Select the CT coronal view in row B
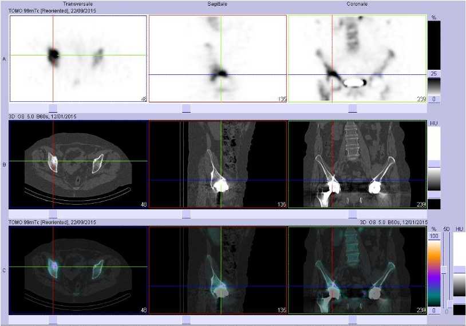466x326 pixels. (x=358, y=165)
